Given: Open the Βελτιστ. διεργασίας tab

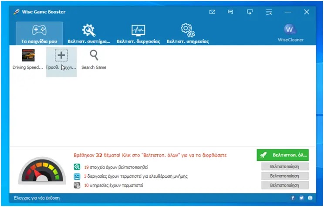Looking at the screenshot, I should (x=138, y=34).
